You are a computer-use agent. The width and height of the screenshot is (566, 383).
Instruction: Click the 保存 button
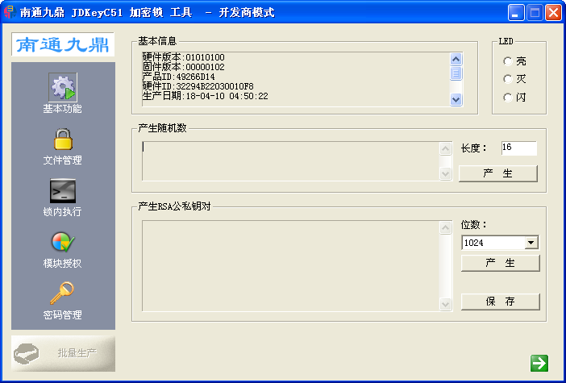[501, 302]
